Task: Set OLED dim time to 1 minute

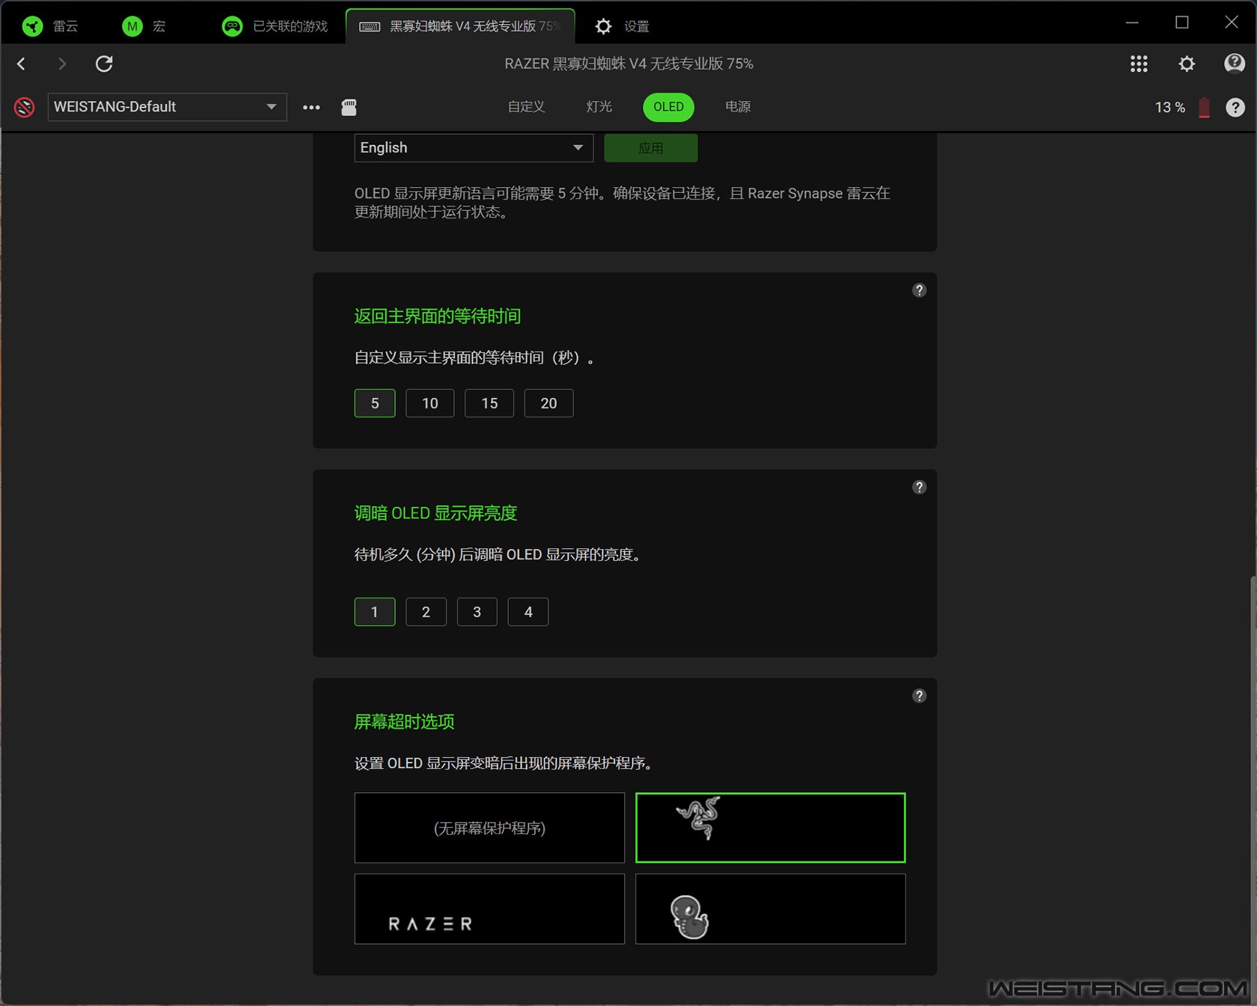Action: click(375, 612)
